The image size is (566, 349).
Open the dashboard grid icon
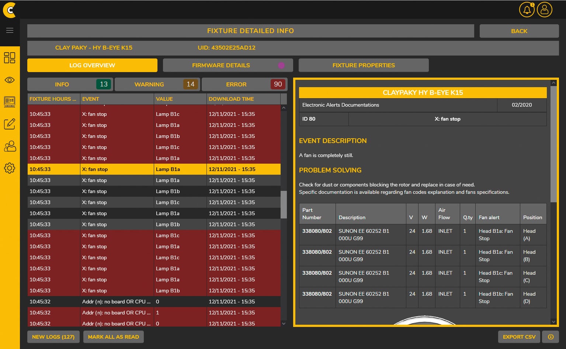pyautogui.click(x=10, y=58)
